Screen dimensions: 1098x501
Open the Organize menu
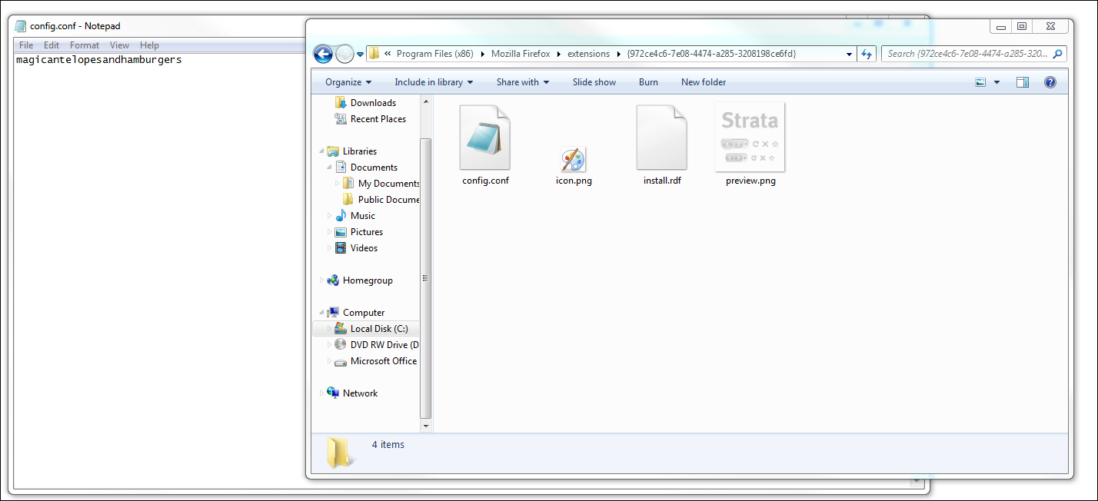(348, 82)
